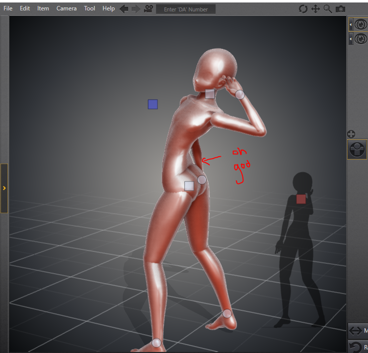The height and width of the screenshot is (353, 368).
Task: Click the second spiral icon at right
Action: pyautogui.click(x=361, y=39)
